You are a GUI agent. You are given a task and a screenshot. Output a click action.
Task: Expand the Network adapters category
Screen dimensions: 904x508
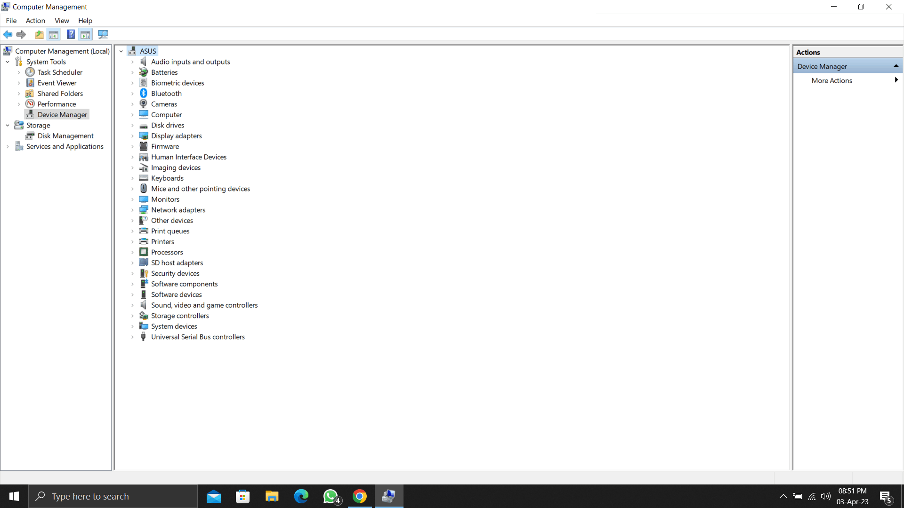[x=132, y=210]
